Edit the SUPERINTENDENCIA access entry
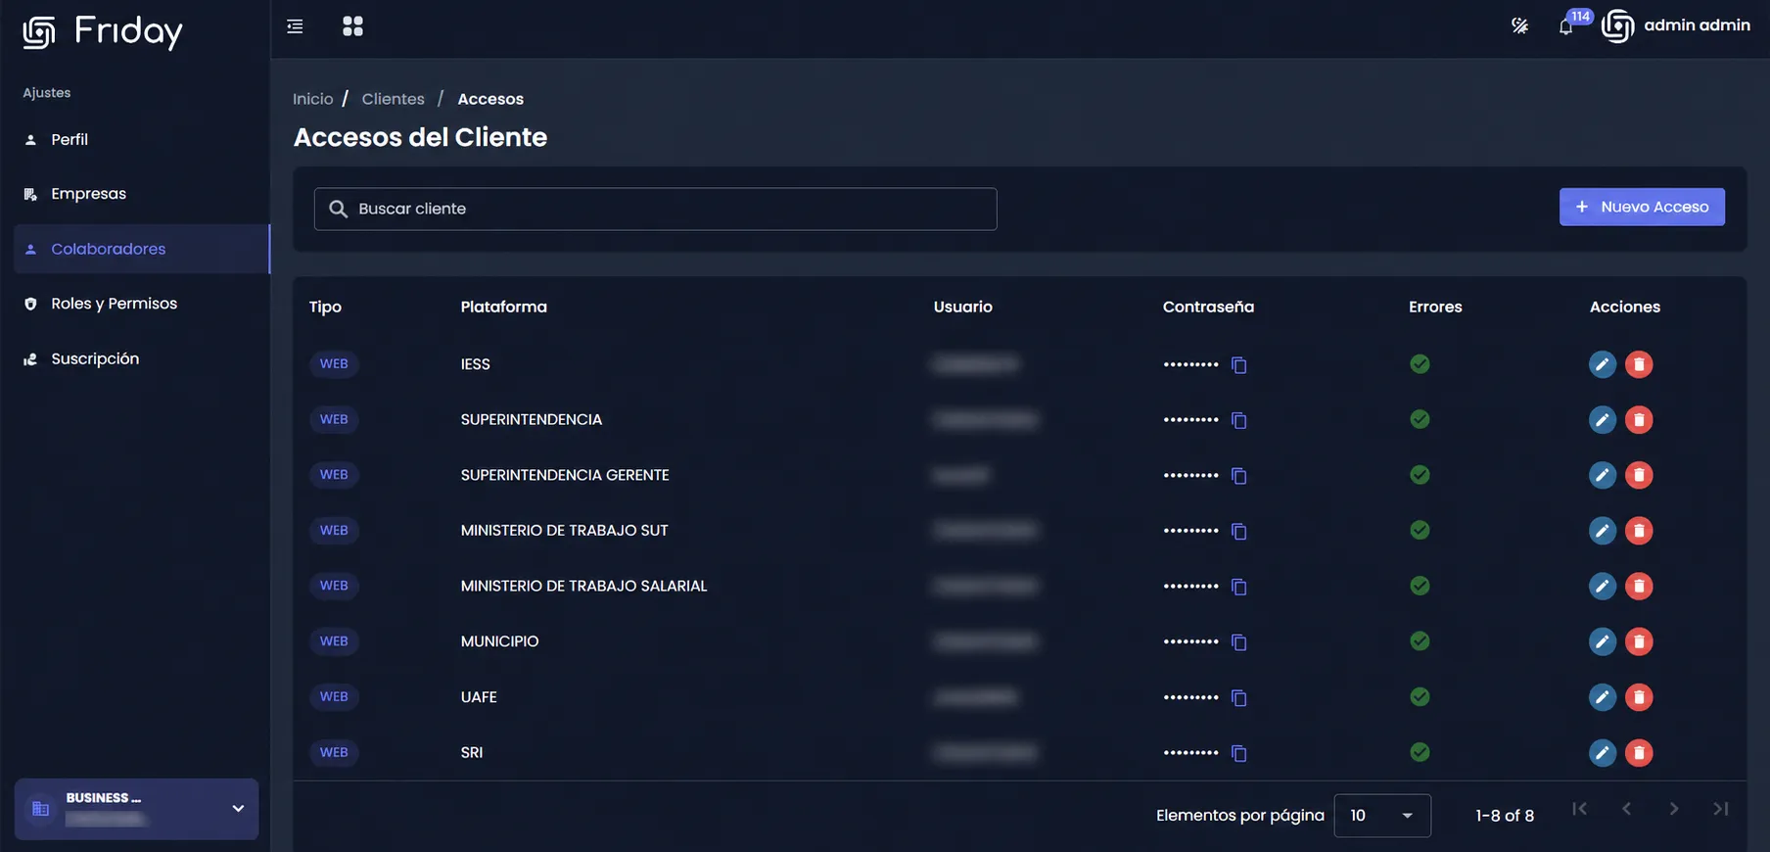 pos(1602,420)
